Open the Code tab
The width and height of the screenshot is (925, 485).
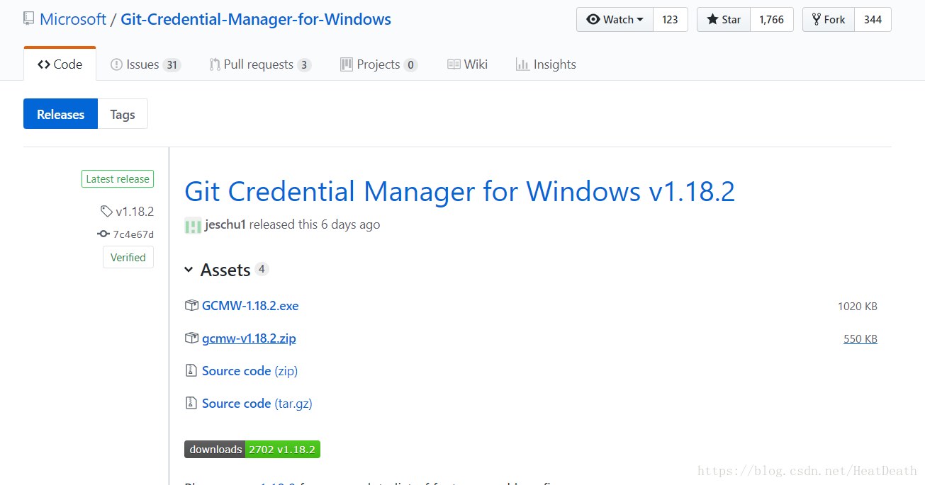60,64
